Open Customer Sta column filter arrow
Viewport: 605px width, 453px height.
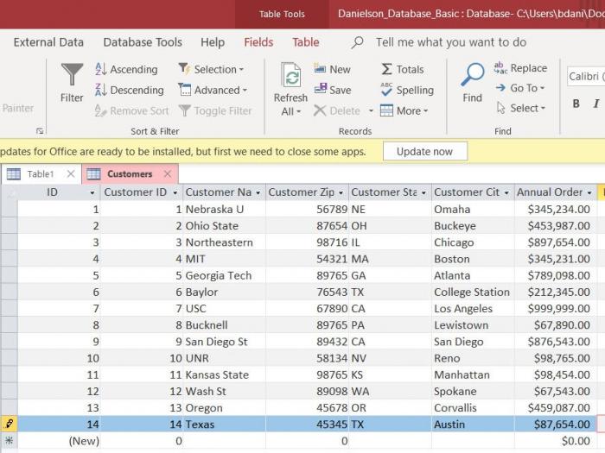(423, 192)
